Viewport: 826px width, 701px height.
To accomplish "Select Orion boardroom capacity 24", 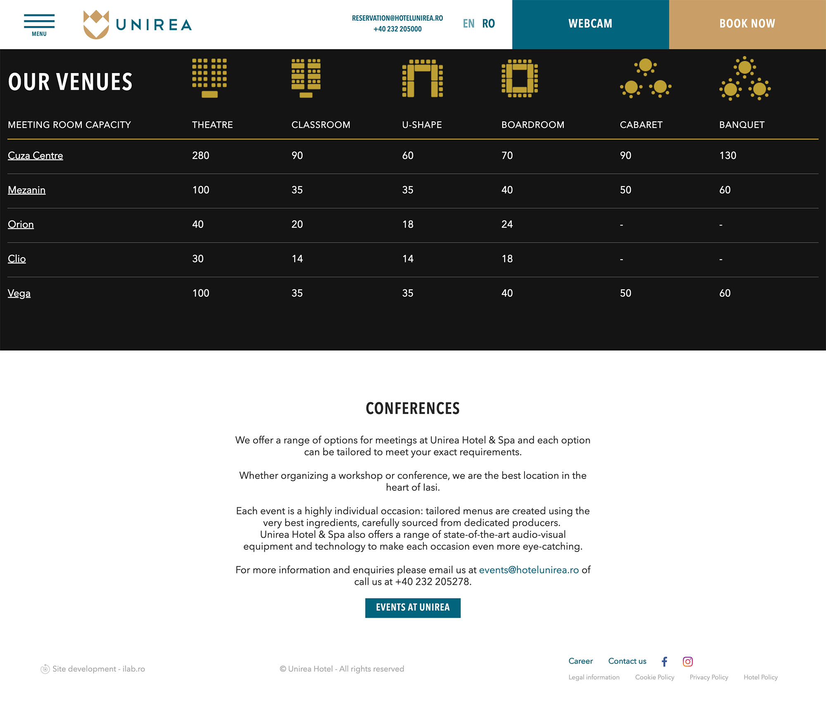I will (507, 224).
